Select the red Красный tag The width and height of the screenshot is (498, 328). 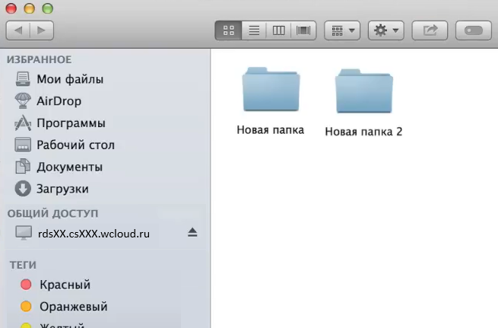tap(65, 285)
